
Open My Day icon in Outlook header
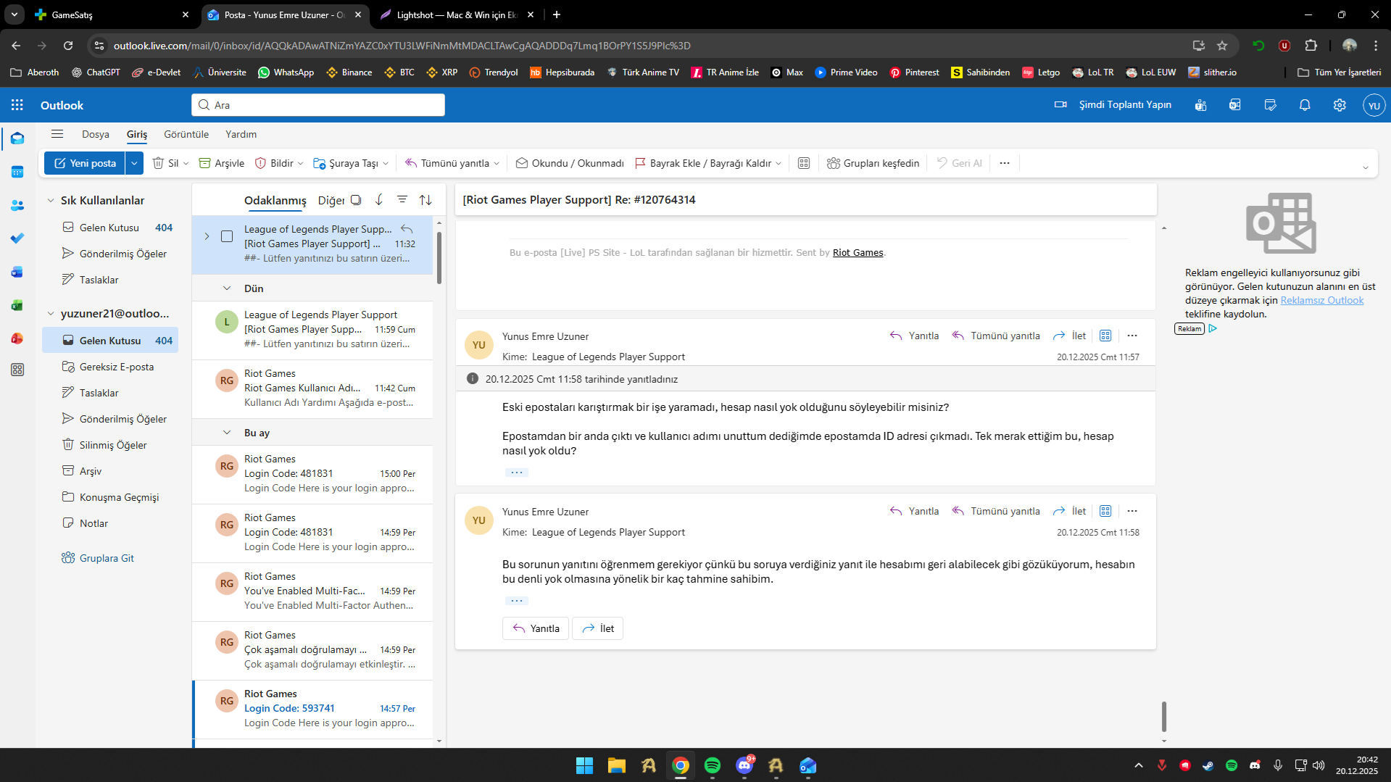coord(1270,105)
